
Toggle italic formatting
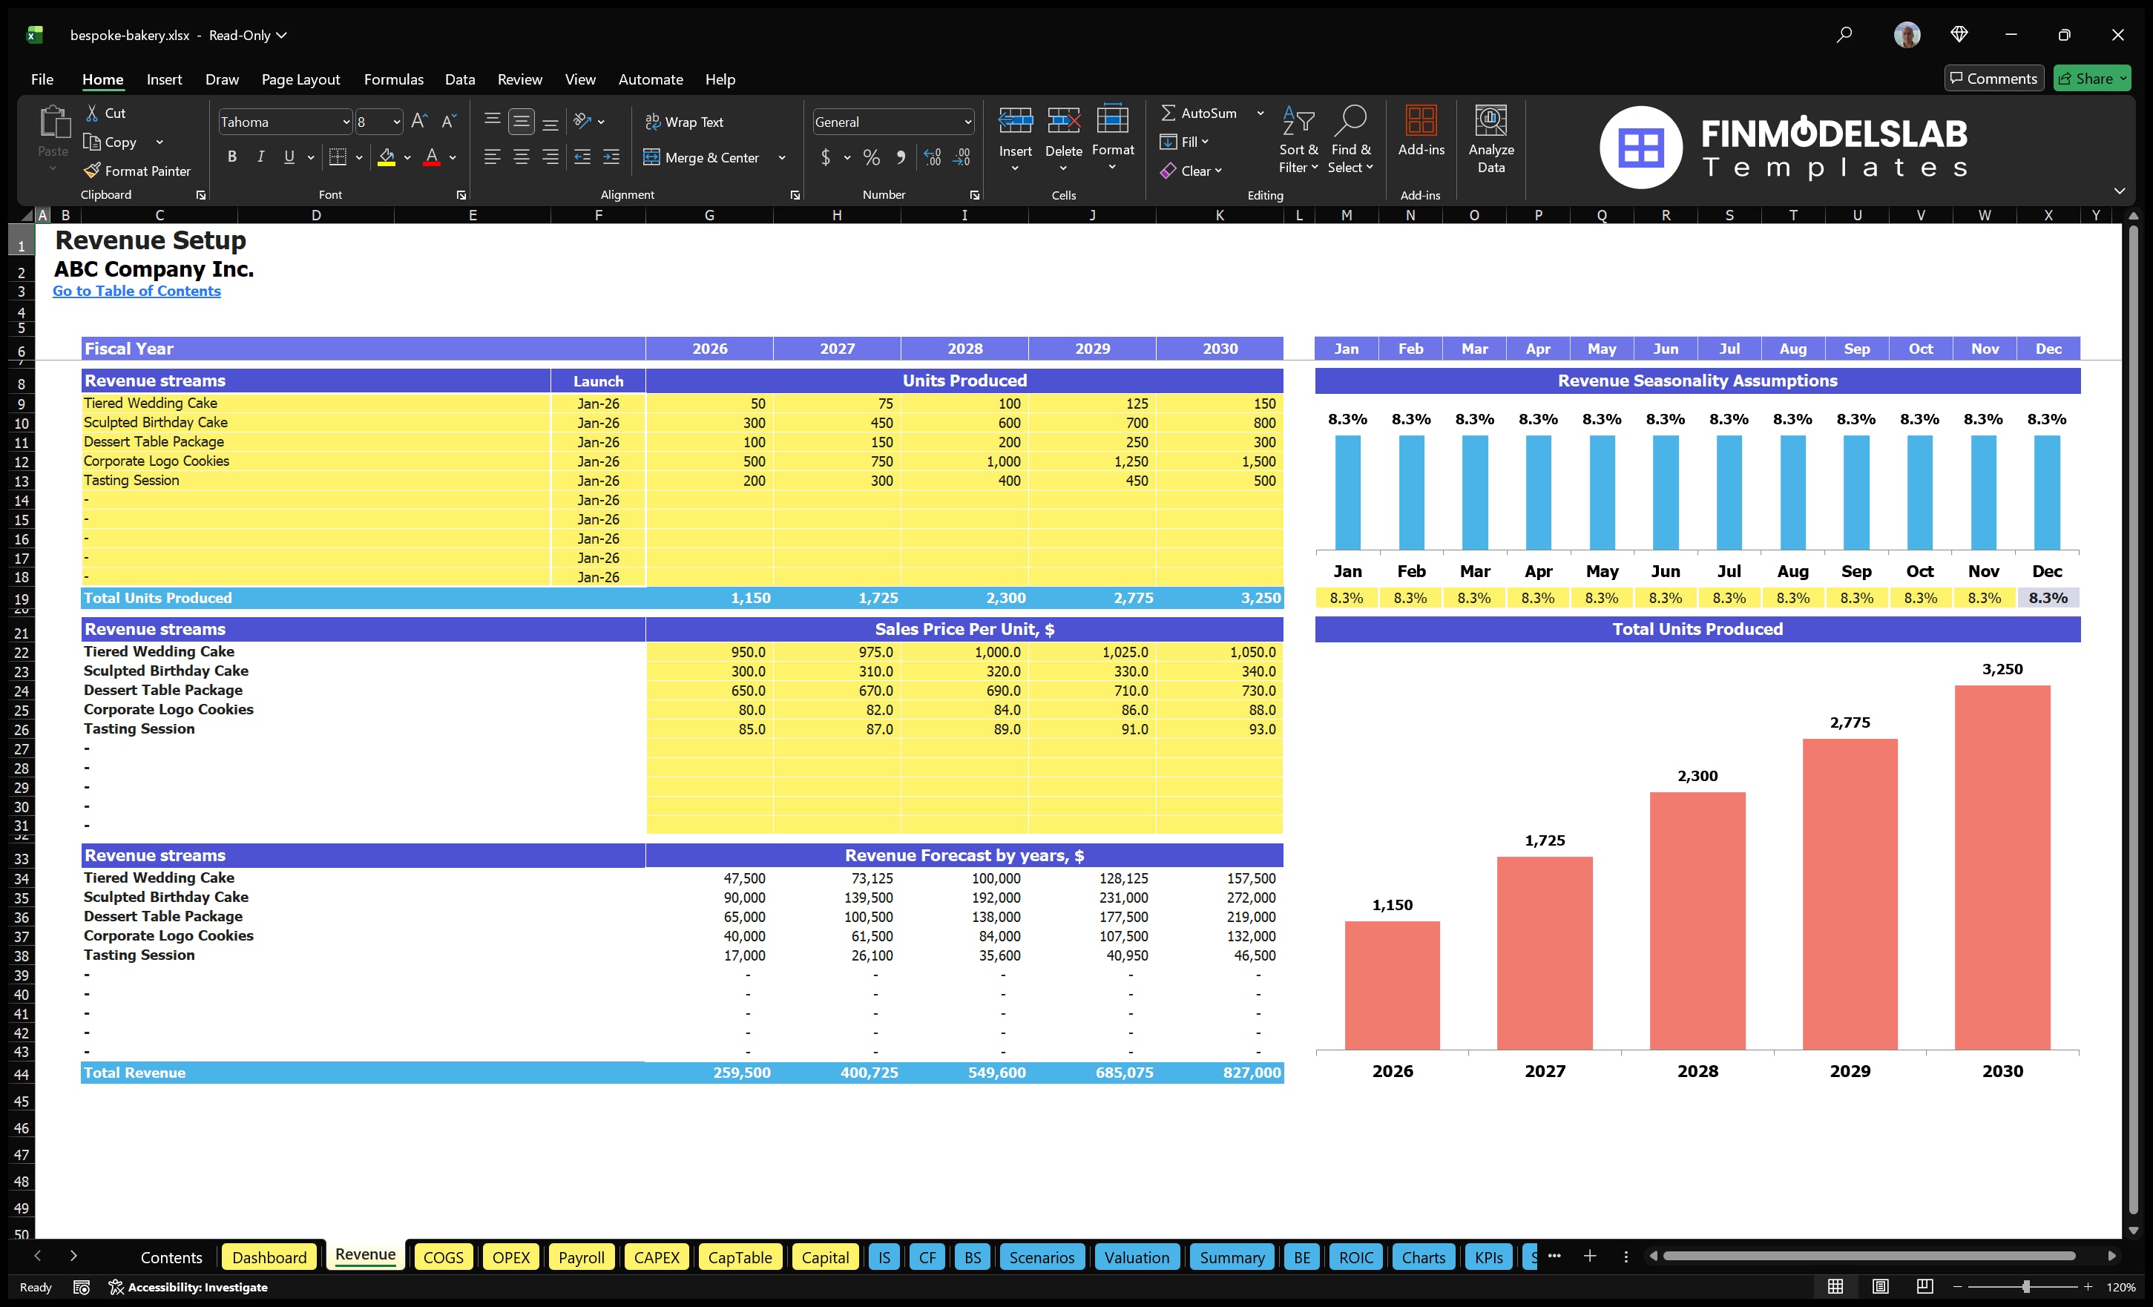(x=260, y=157)
